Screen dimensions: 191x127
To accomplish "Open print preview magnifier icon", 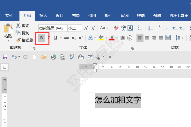I will click(x=62, y=57).
